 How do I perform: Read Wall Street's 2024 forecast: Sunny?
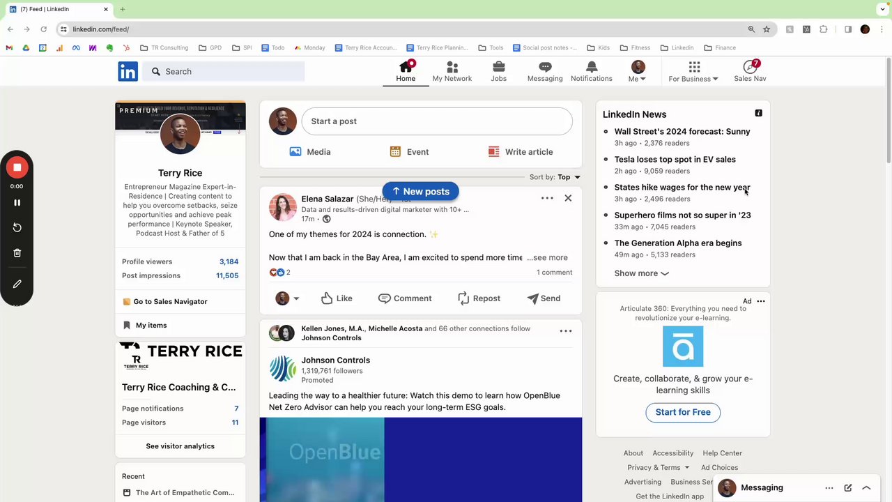pos(682,132)
